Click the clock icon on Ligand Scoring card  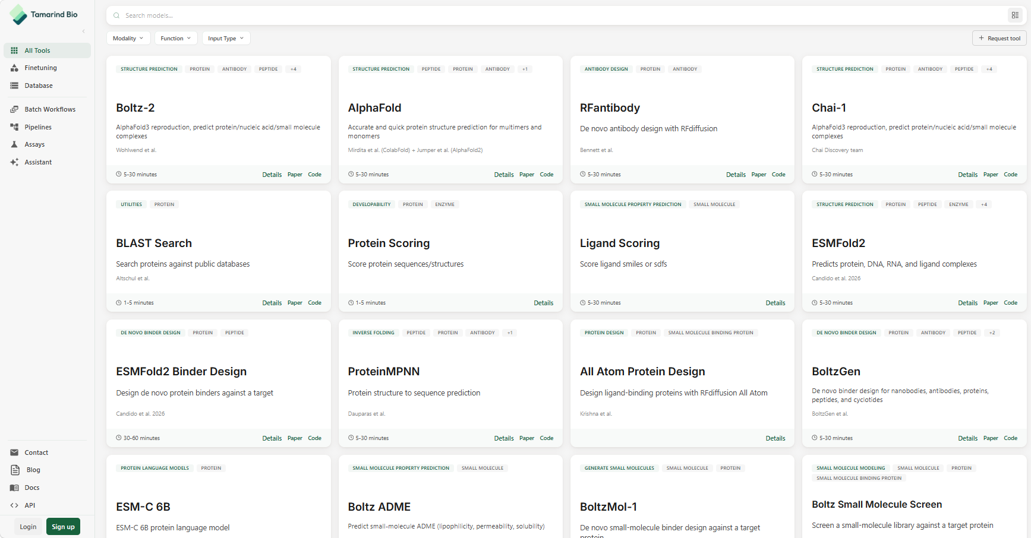click(583, 303)
